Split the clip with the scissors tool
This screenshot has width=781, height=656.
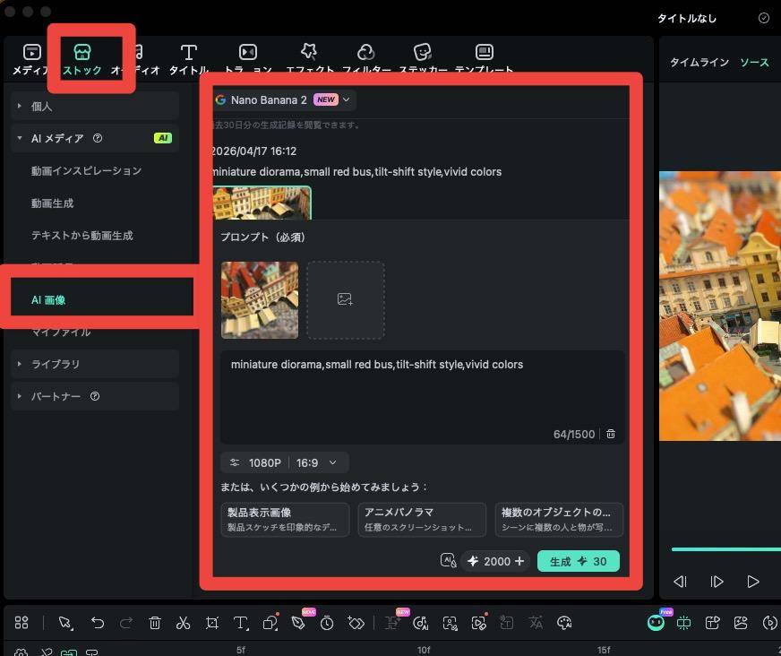pyautogui.click(x=184, y=623)
